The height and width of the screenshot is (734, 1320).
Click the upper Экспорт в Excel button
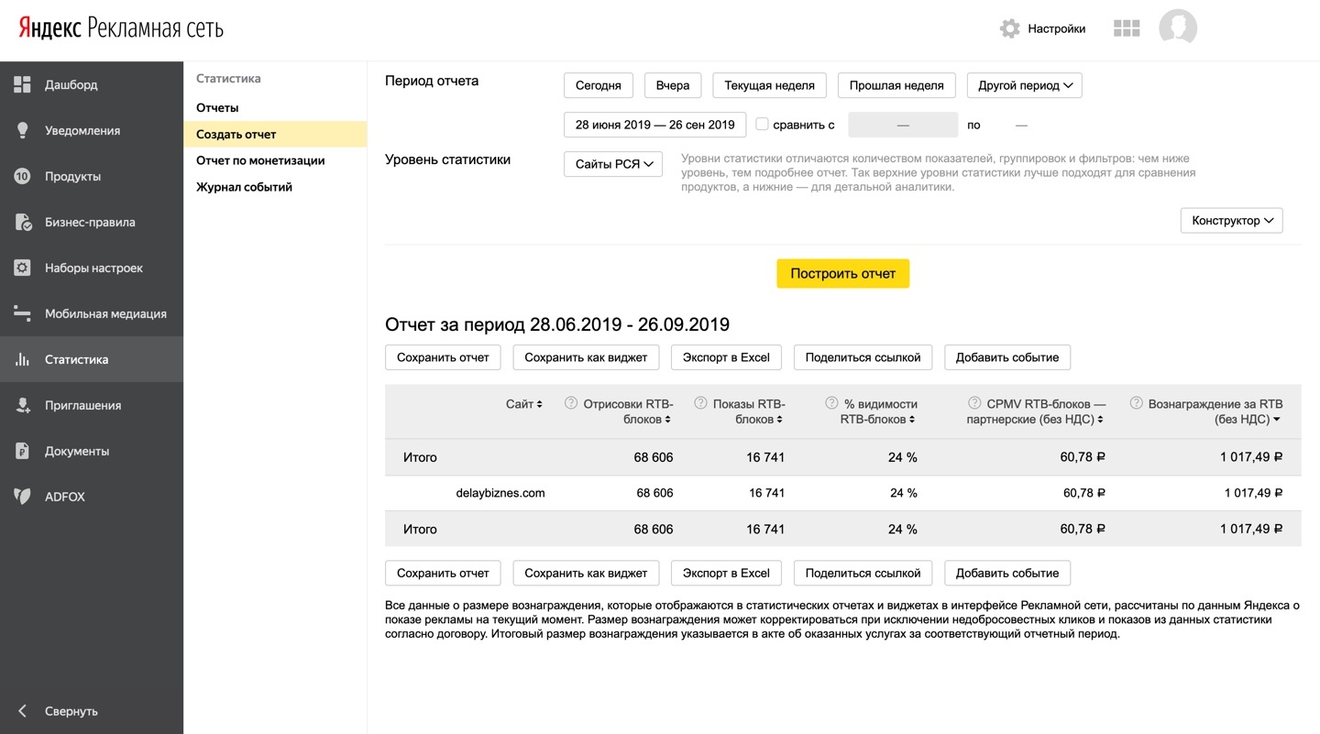(x=727, y=357)
